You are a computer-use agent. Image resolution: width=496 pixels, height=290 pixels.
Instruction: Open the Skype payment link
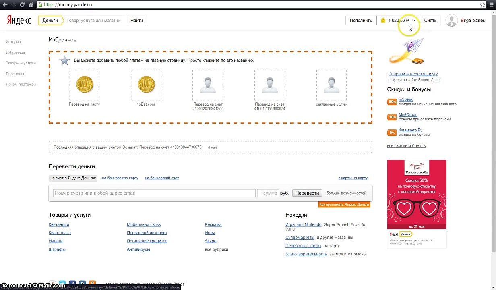click(211, 241)
